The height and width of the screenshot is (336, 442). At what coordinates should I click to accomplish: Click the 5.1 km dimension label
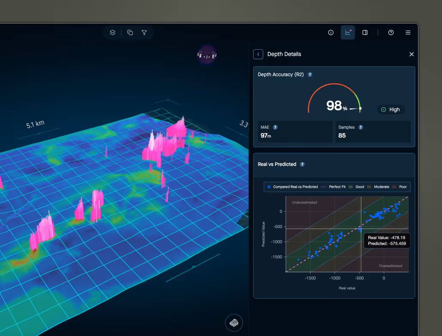tap(35, 124)
